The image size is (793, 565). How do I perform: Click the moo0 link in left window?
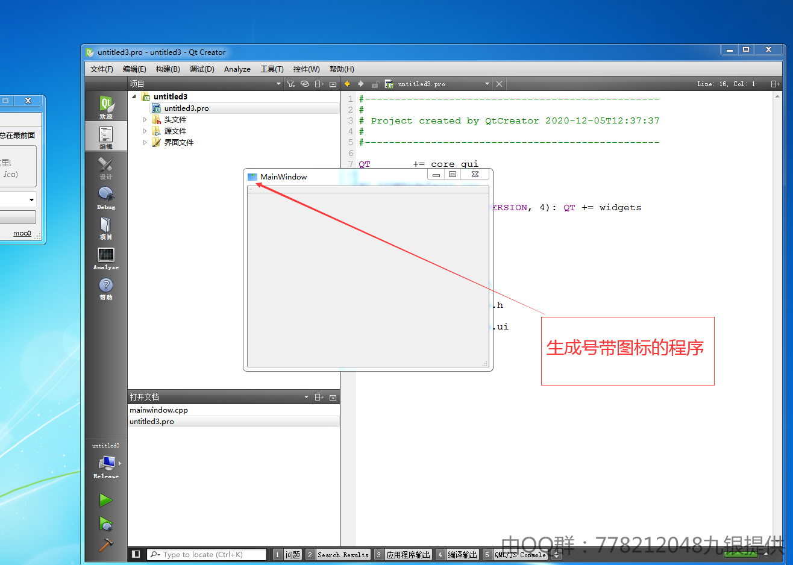click(22, 233)
